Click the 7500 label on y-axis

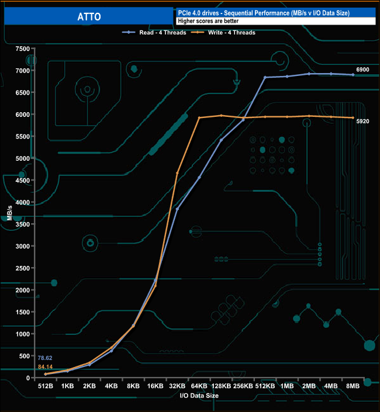coord(22,49)
